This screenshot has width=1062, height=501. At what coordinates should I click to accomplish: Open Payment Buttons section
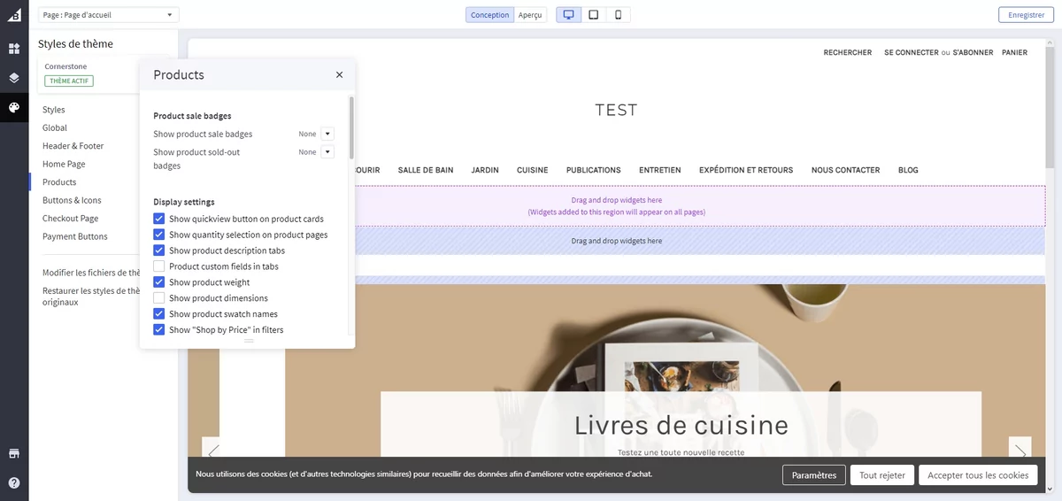[75, 236]
